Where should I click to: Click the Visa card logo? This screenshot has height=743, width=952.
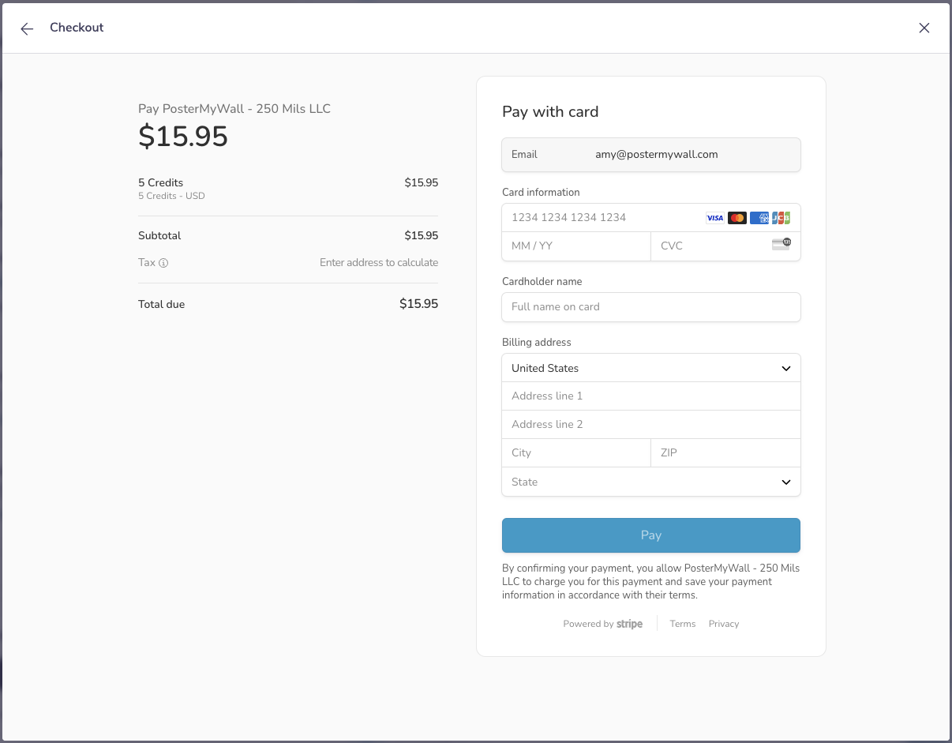coord(714,218)
